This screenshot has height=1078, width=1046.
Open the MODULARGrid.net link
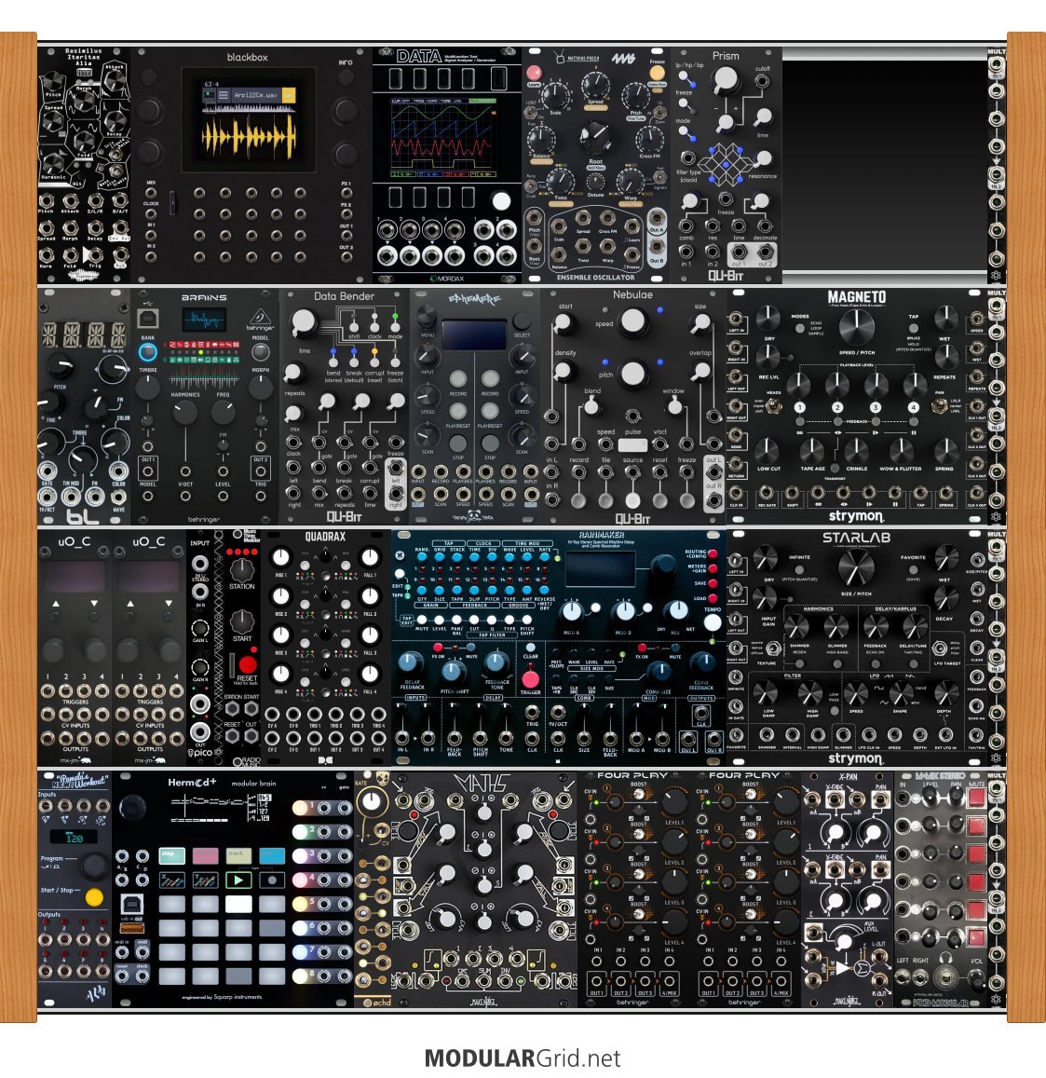tap(523, 1058)
